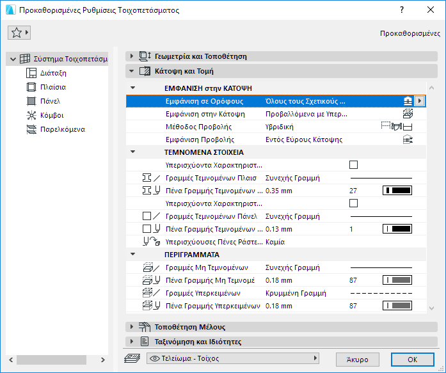Click the help question mark button

[402, 10]
